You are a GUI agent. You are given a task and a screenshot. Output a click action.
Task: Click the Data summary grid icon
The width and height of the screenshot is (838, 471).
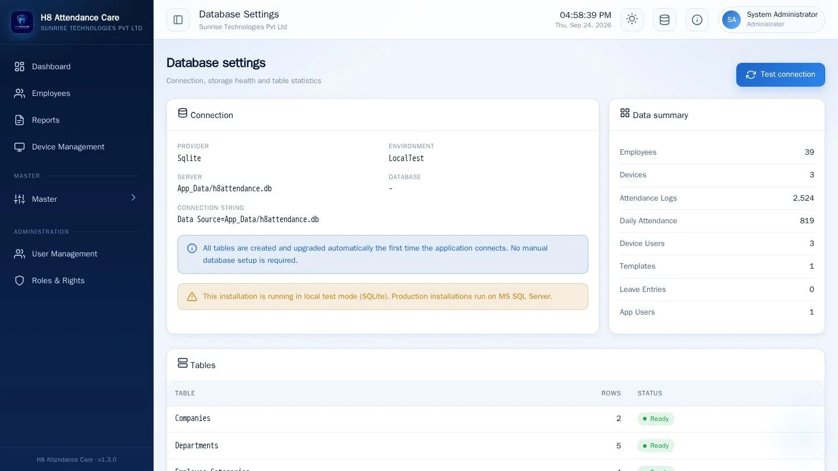[625, 113]
